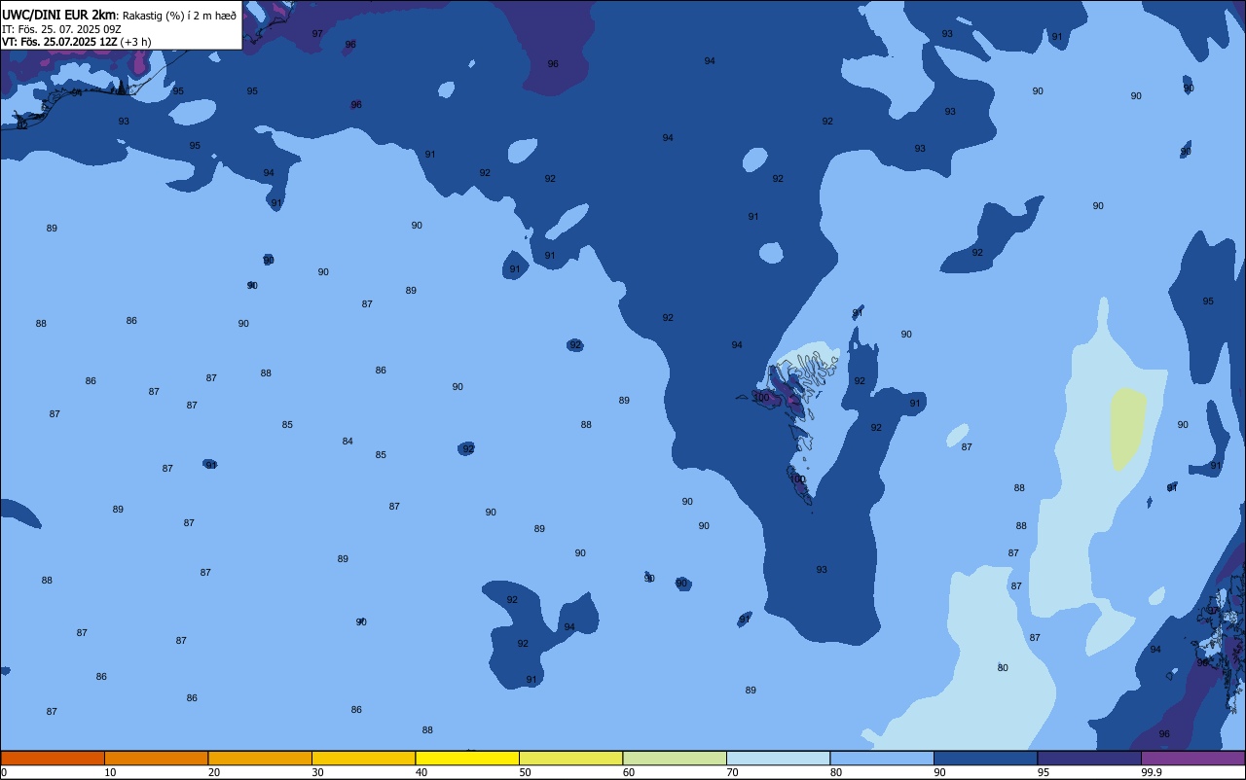This screenshot has height=780, width=1246.
Task: Select the pale blue 70–80 legend segment
Action: click(778, 758)
